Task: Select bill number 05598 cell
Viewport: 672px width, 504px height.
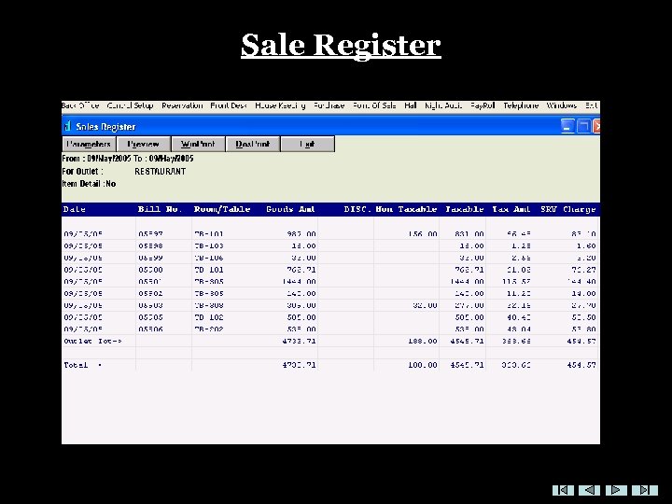Action: [x=150, y=246]
